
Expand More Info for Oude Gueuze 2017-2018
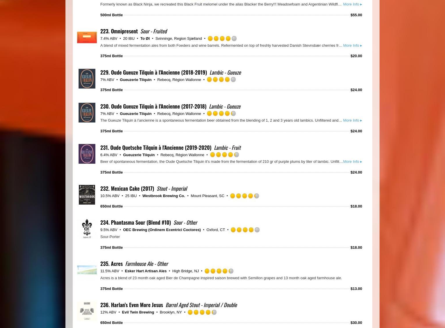[x=353, y=120]
